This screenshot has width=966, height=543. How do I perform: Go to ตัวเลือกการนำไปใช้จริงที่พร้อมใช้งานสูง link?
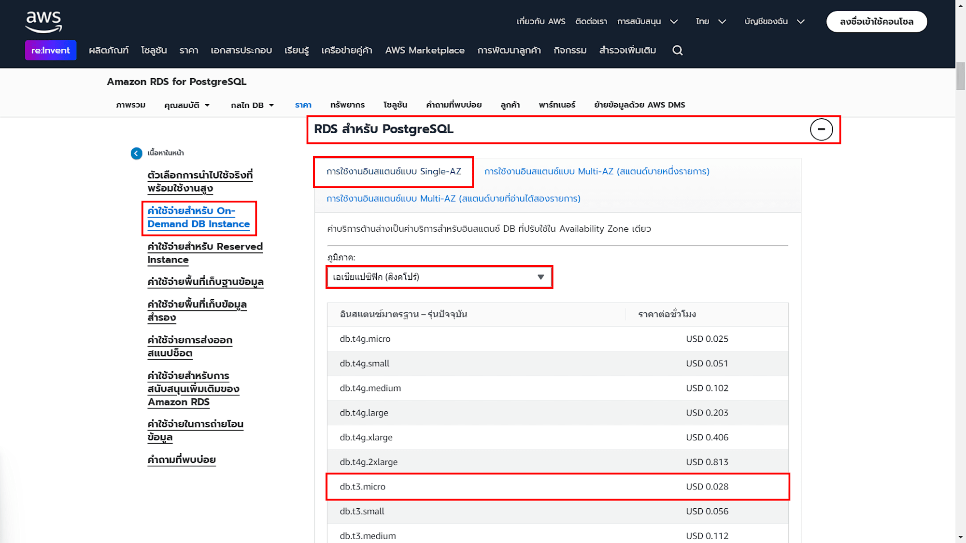200,181
